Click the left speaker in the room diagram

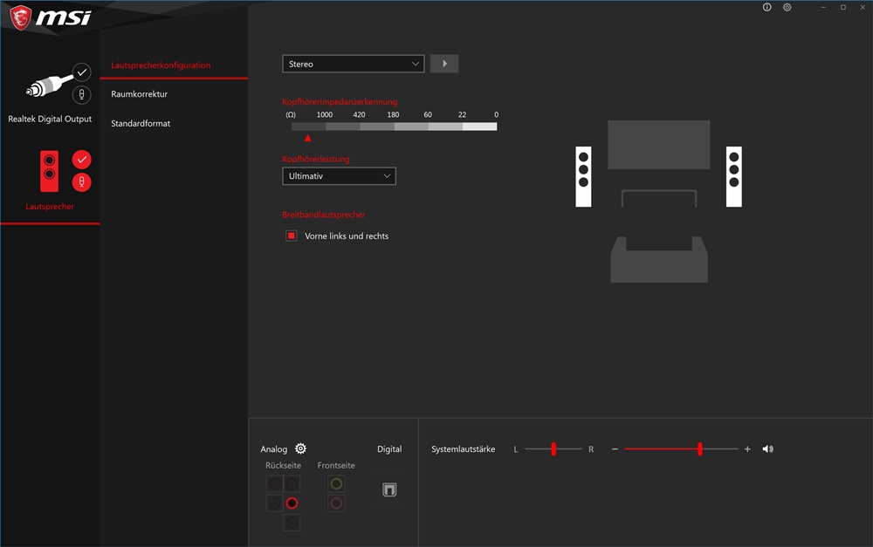(x=583, y=177)
